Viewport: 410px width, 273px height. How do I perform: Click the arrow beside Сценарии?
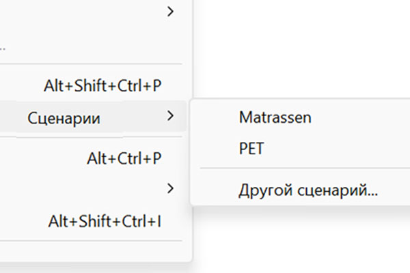click(170, 117)
